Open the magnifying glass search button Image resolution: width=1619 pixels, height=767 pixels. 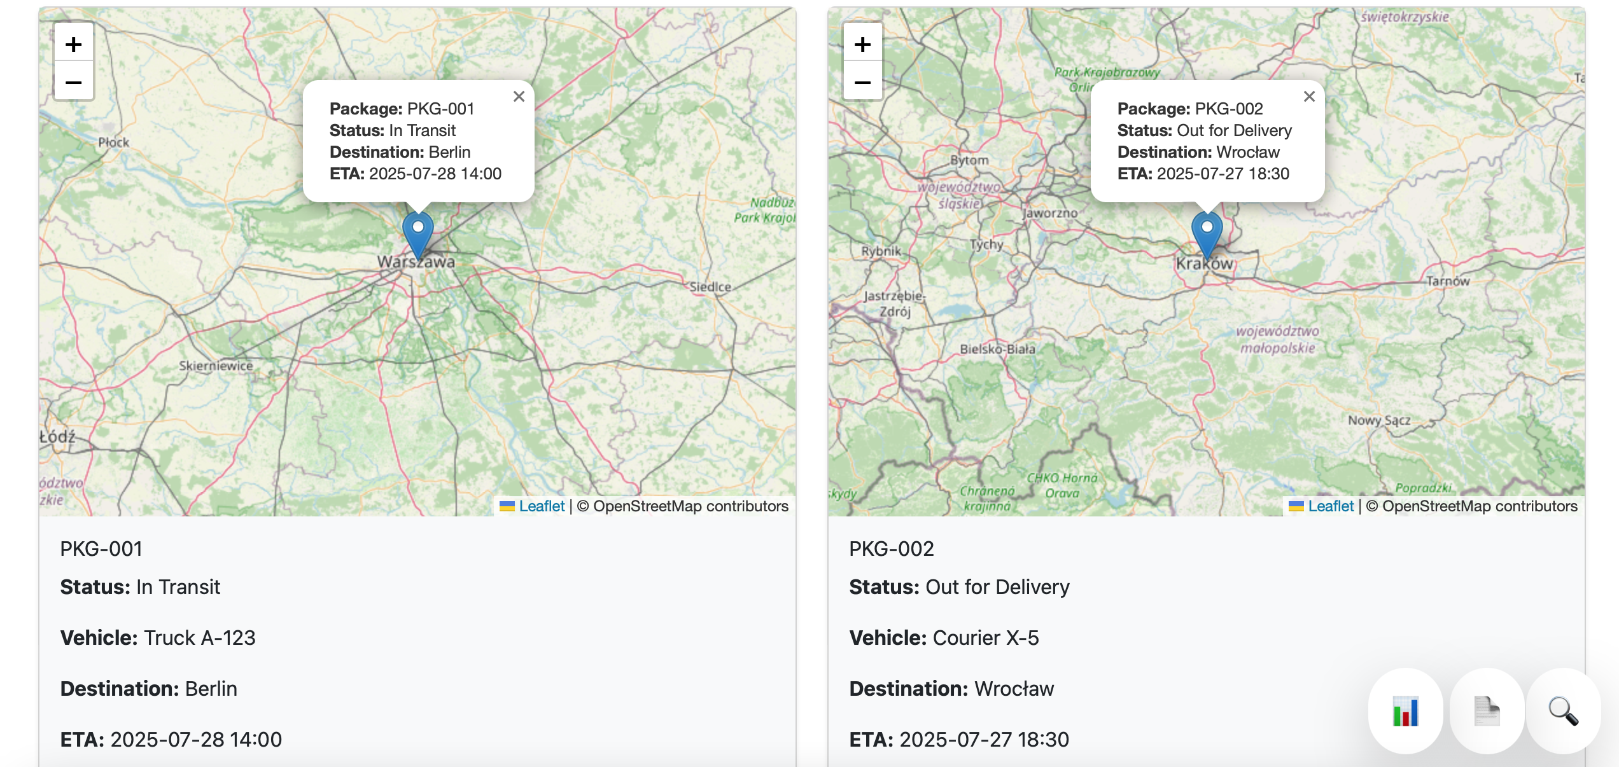click(x=1563, y=711)
